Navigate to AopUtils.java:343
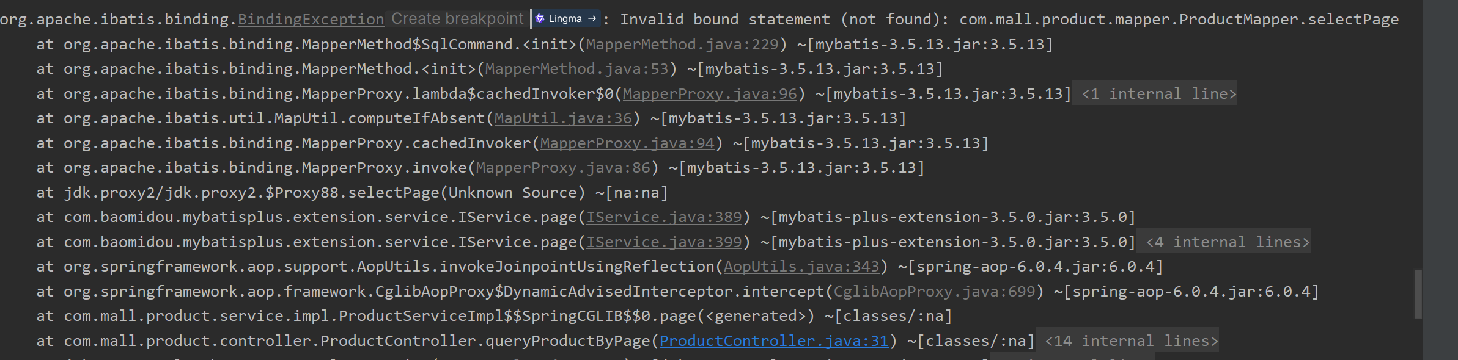 coord(801,267)
